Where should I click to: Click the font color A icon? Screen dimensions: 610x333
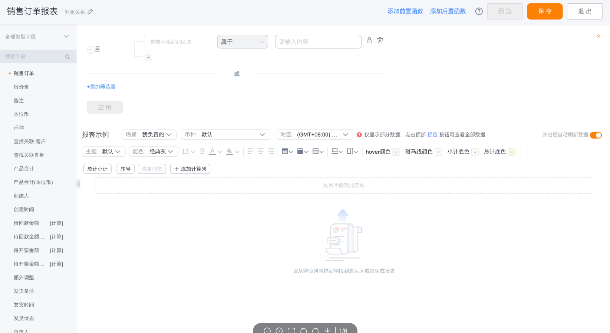(212, 151)
